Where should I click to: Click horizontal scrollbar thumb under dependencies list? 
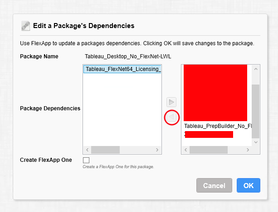[x=105, y=150]
